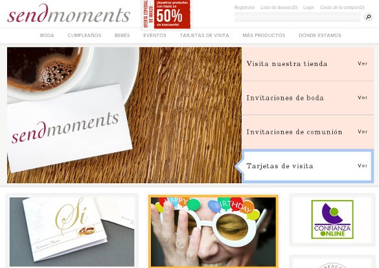Open Cesta de la compra link
The image size is (379, 268).
click(342, 8)
